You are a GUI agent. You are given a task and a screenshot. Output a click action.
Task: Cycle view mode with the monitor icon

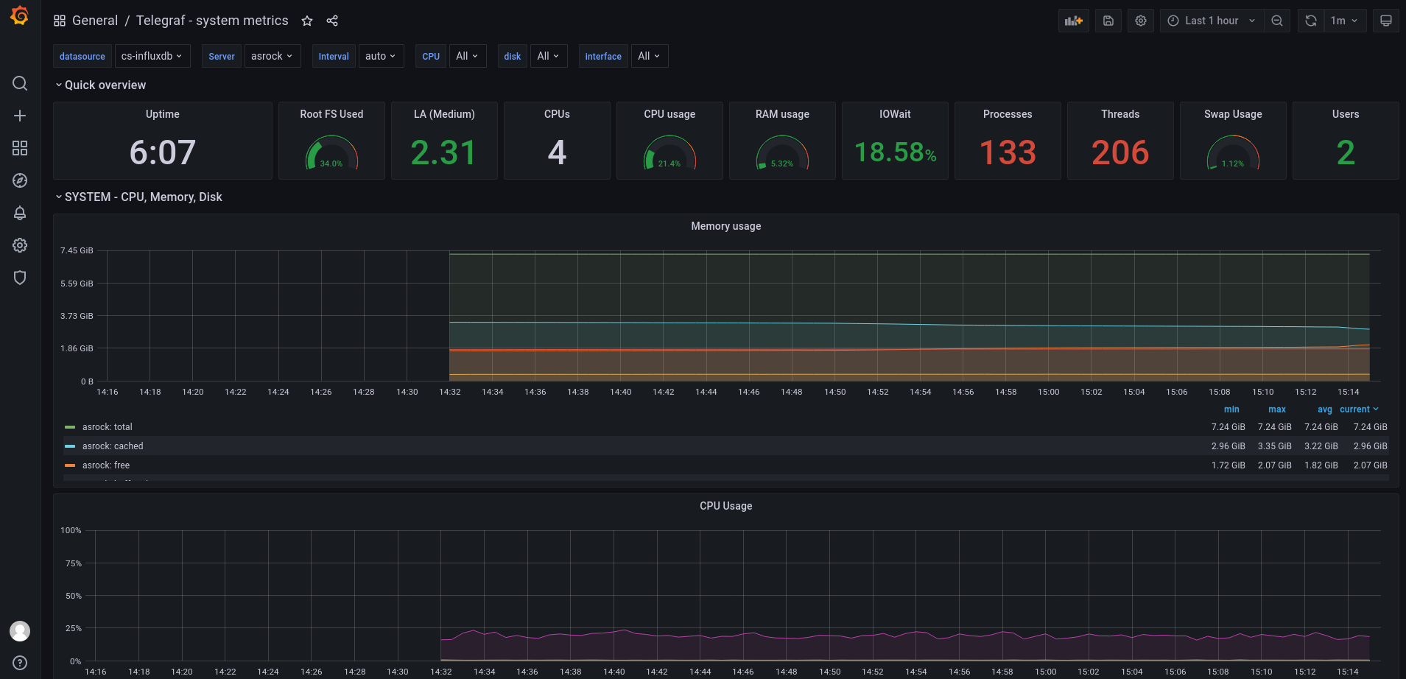(1386, 21)
